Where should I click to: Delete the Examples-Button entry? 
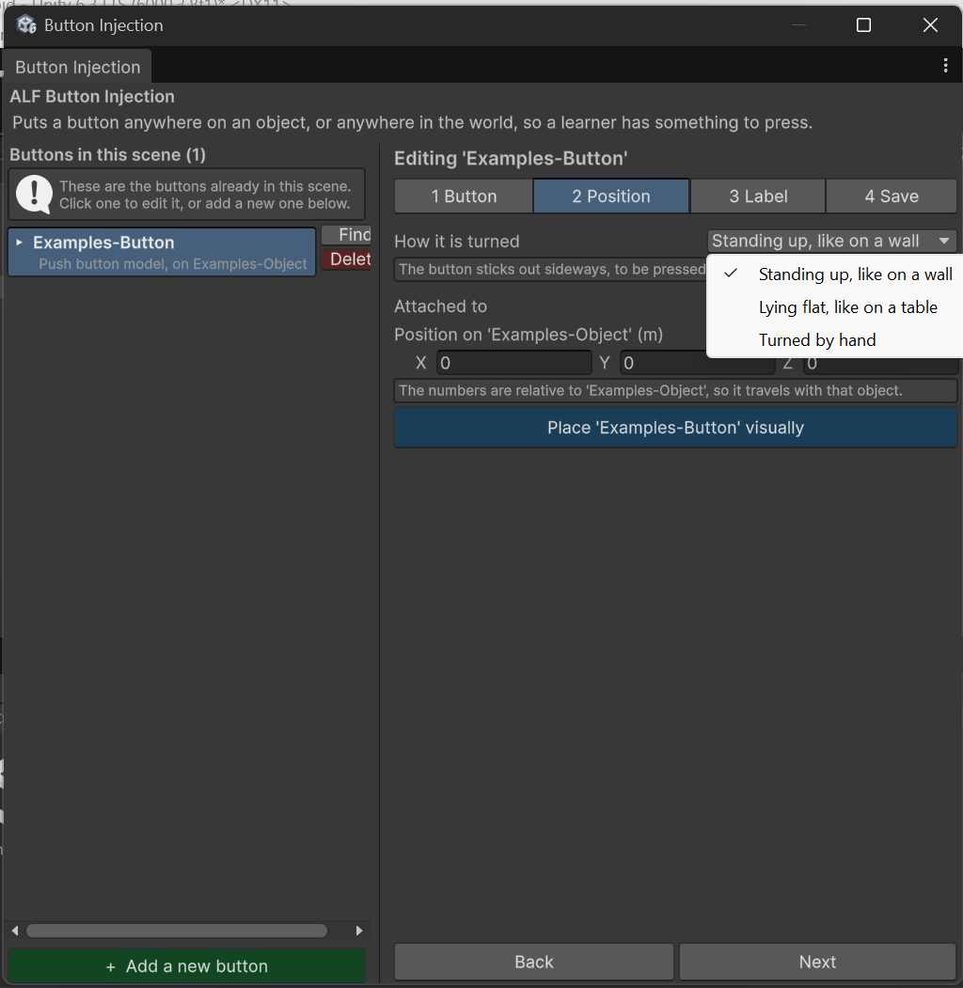coord(347,259)
